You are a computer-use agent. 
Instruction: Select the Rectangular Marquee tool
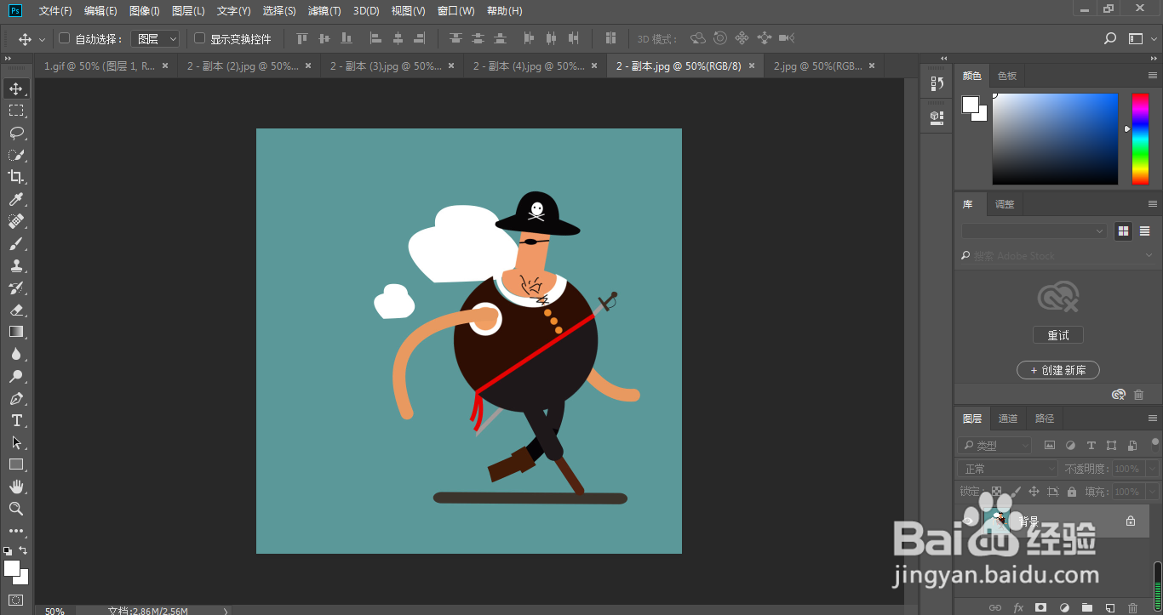pos(16,111)
